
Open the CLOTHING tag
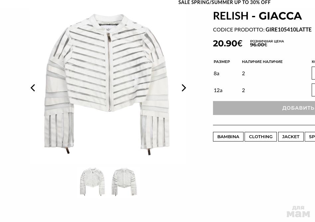pos(261,137)
